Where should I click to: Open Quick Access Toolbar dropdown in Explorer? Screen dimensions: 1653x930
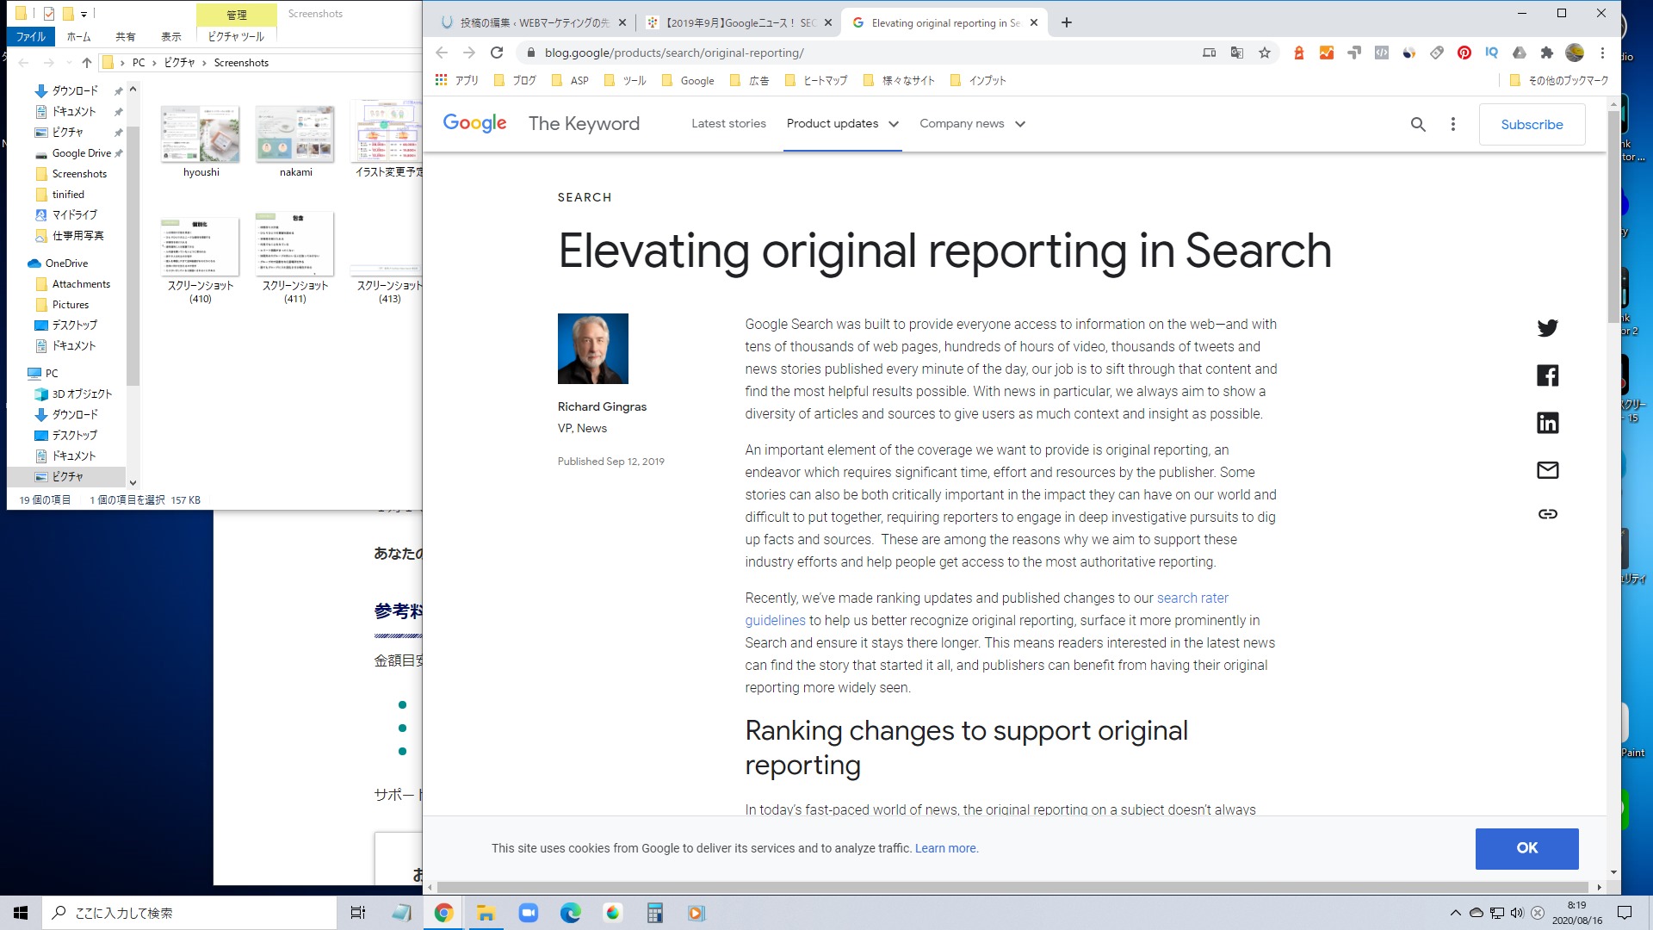click(x=84, y=14)
